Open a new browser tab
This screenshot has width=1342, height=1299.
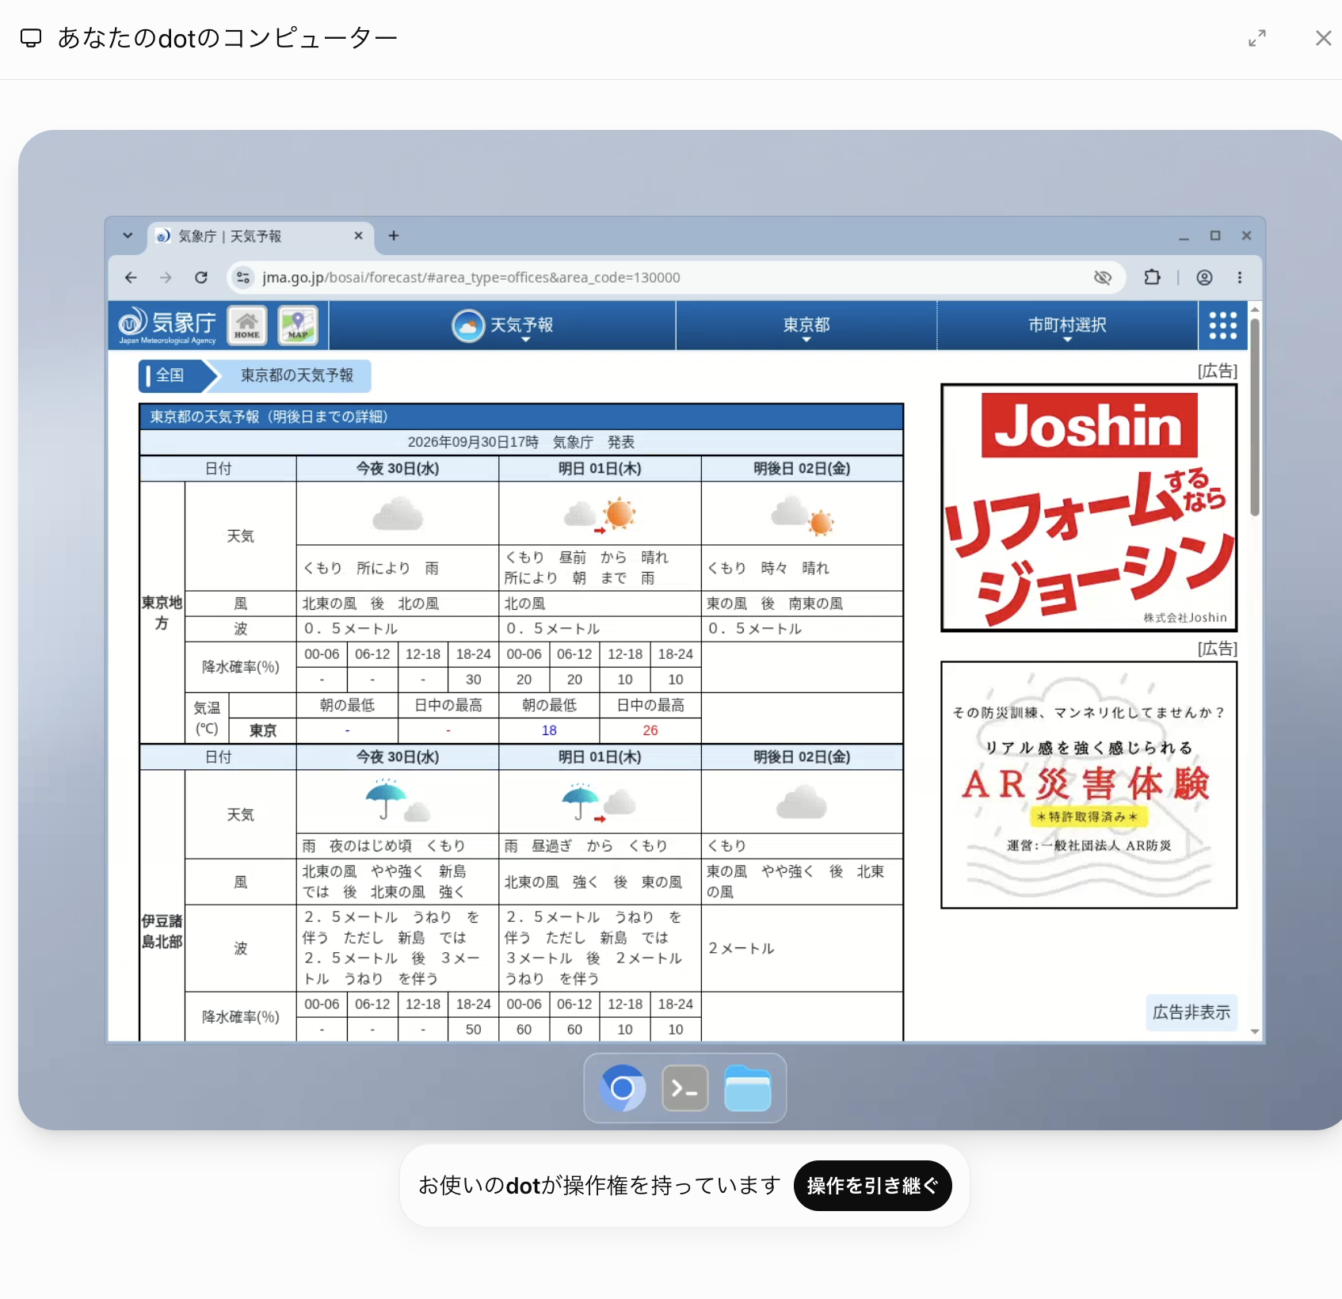coord(394,235)
